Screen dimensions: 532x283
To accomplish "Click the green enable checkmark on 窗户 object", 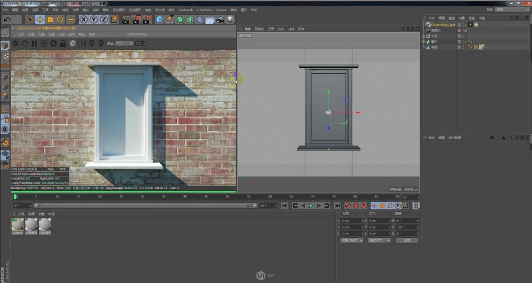I will pyautogui.click(x=466, y=41).
